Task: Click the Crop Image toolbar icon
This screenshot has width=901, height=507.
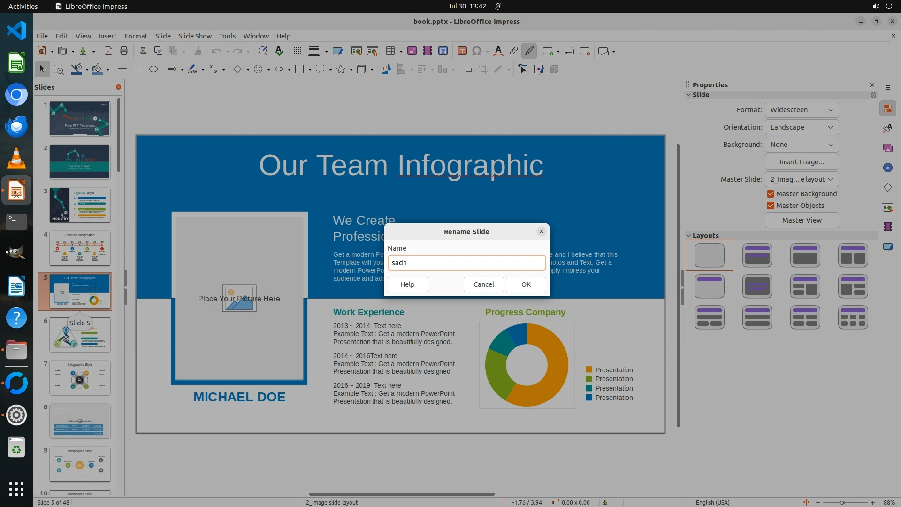Action: click(483, 69)
